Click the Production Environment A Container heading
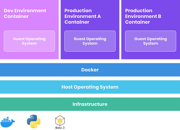Viewport: 180px width, 130px height. [83, 16]
